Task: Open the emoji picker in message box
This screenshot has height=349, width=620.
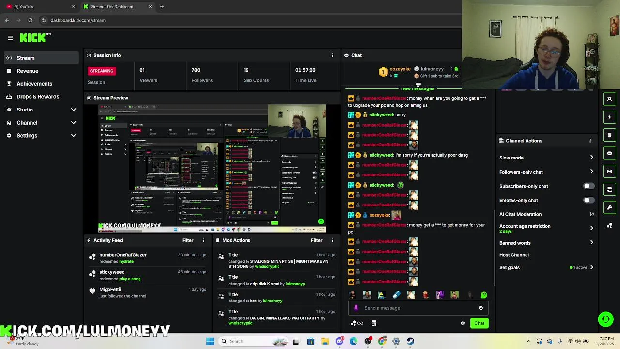Action: 480,308
